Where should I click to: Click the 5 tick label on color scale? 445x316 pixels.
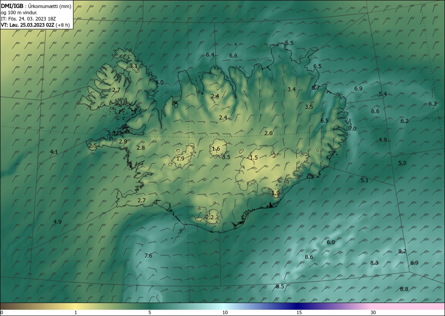coord(150,312)
